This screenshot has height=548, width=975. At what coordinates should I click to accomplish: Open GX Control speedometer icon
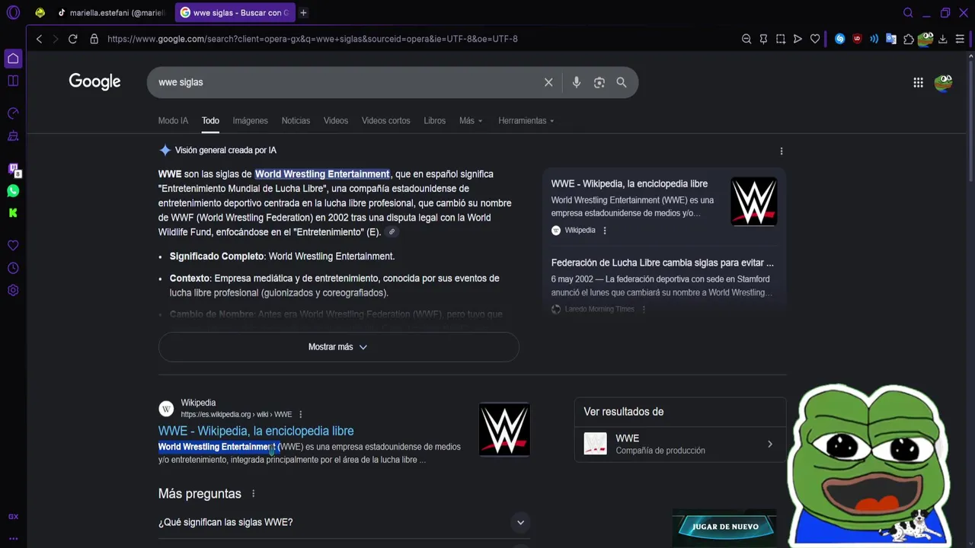tap(13, 113)
